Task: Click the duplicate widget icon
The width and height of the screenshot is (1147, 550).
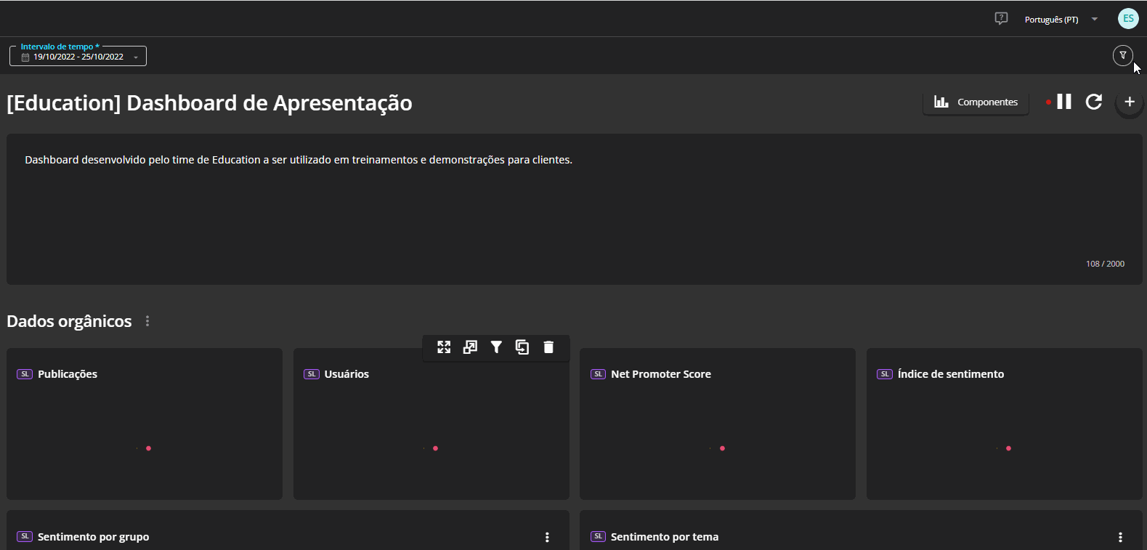Action: pyautogui.click(x=522, y=347)
